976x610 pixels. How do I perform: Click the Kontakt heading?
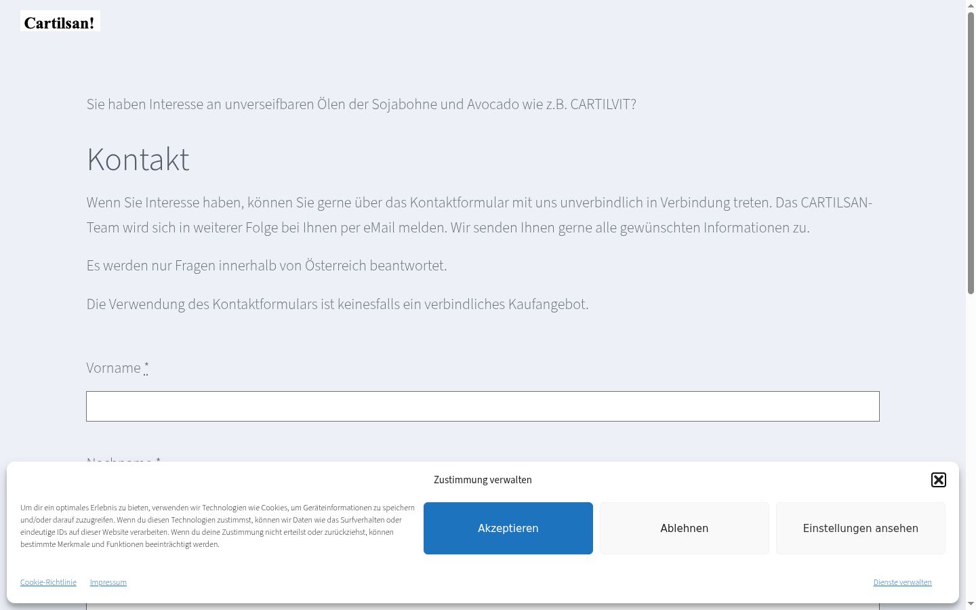[138, 160]
